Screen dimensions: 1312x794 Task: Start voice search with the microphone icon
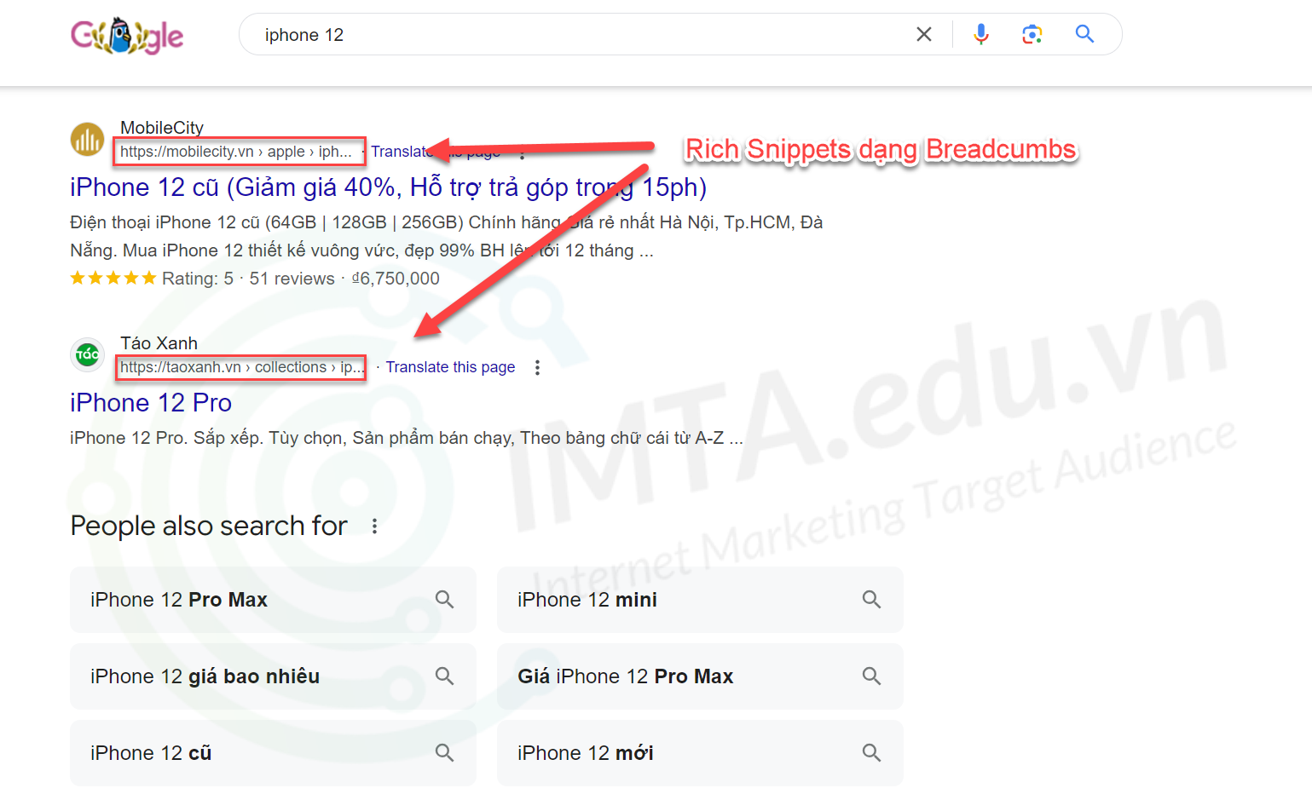click(981, 34)
